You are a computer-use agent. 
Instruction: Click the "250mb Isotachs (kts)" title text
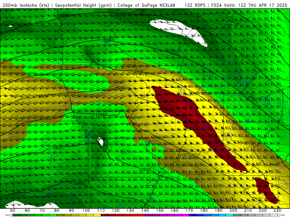(x=26, y=5)
